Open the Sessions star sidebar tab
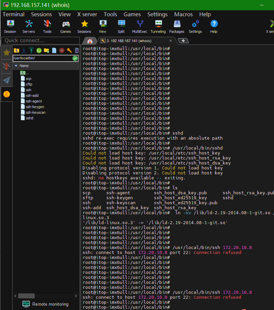 coord(7,53)
